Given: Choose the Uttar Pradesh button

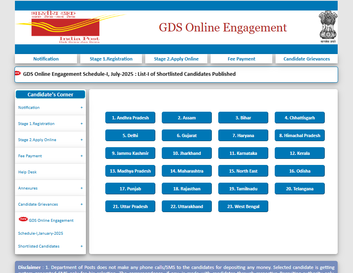Looking at the screenshot, I should [130, 206].
